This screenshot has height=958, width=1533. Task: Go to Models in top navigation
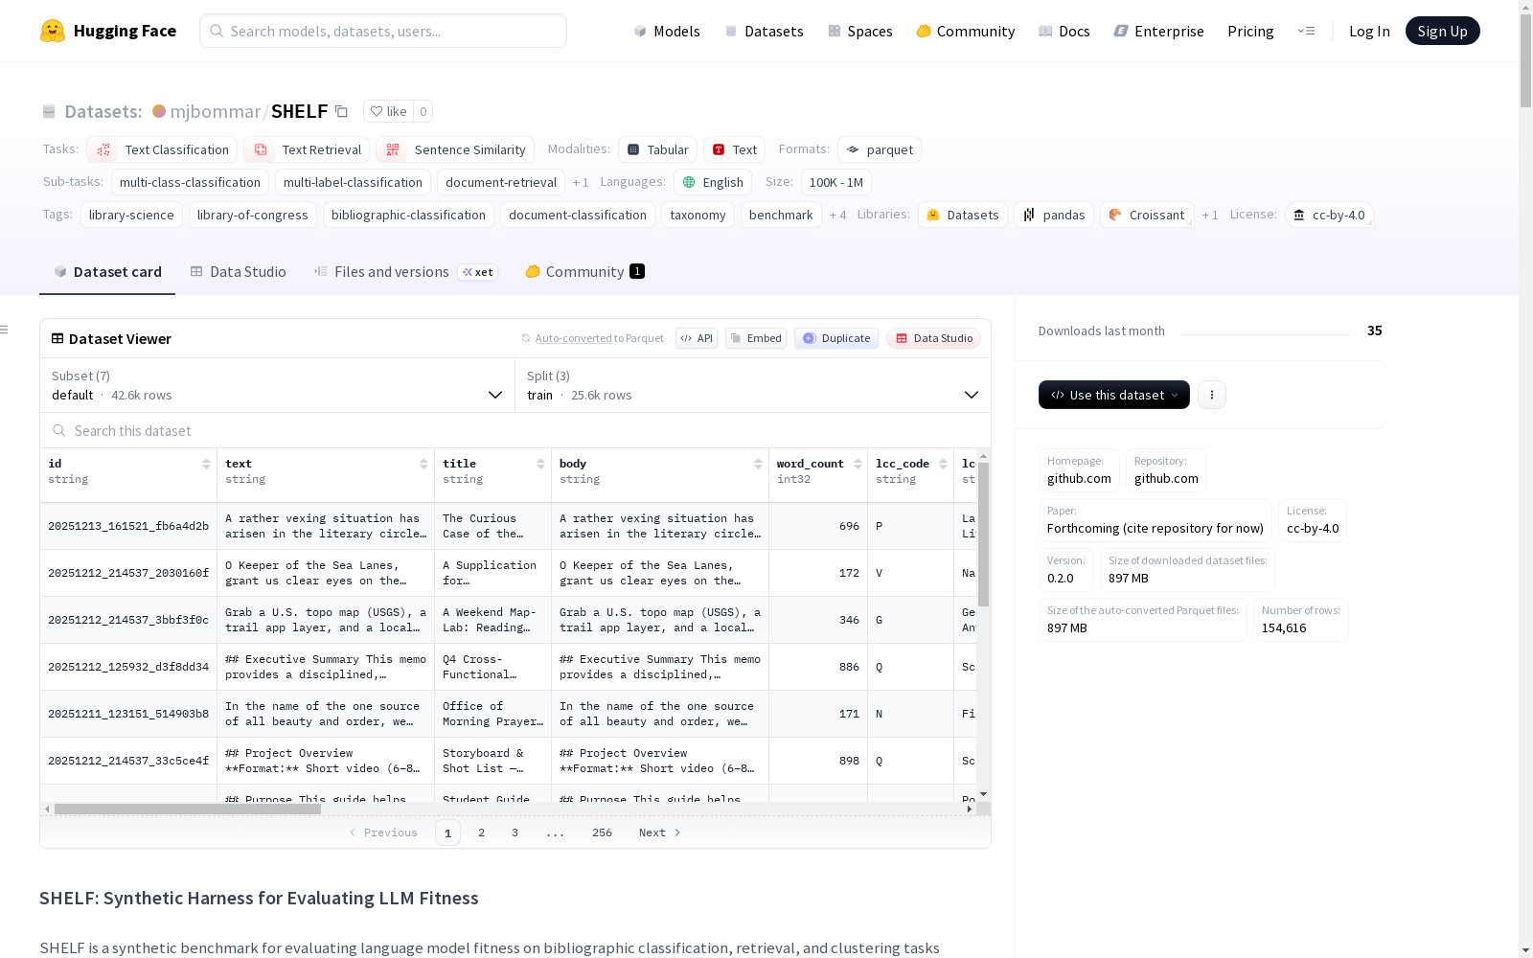click(x=667, y=31)
